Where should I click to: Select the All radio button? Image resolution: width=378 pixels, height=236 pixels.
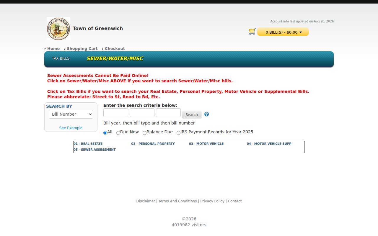105,133
